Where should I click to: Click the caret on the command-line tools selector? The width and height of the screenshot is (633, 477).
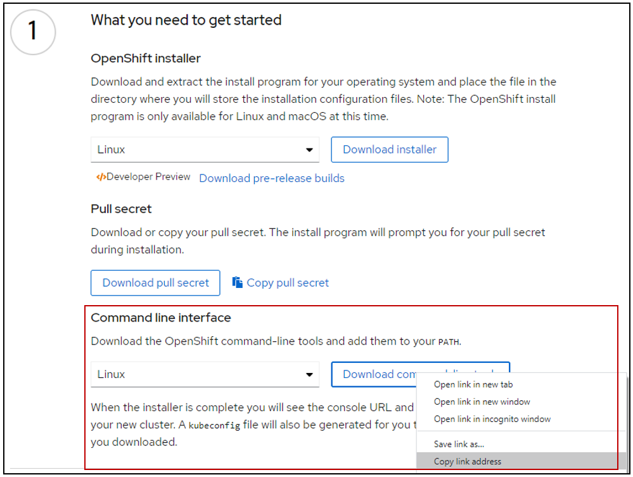[x=309, y=374]
